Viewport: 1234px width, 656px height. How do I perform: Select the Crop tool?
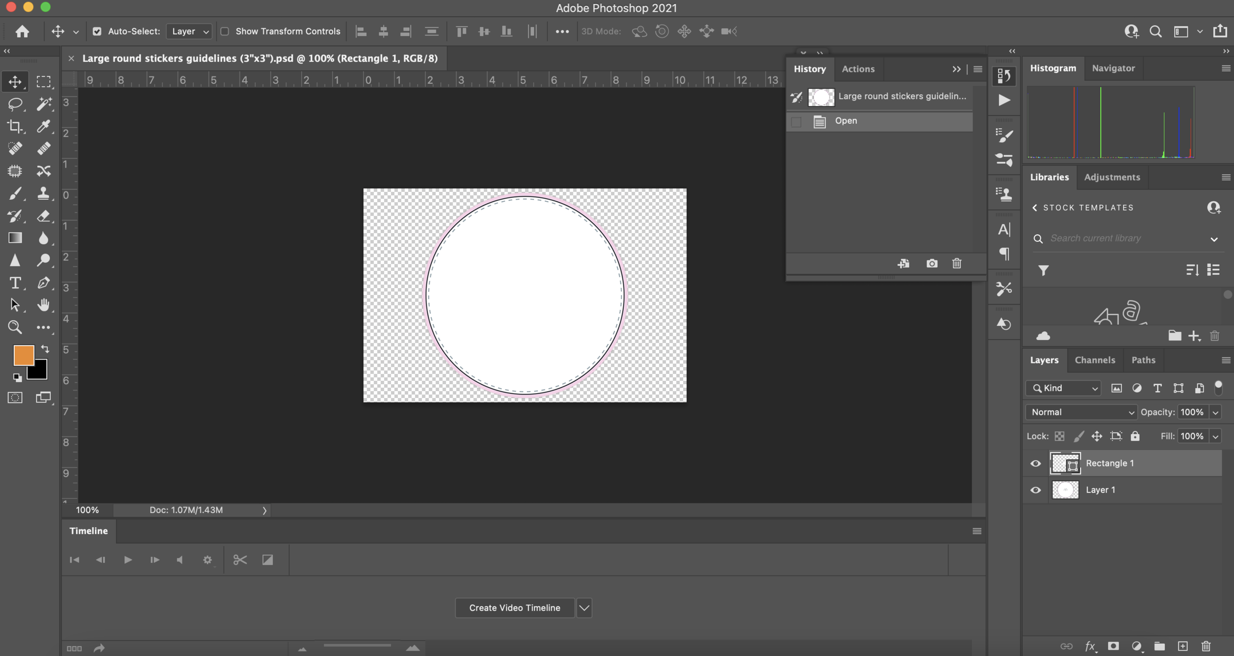click(x=15, y=126)
